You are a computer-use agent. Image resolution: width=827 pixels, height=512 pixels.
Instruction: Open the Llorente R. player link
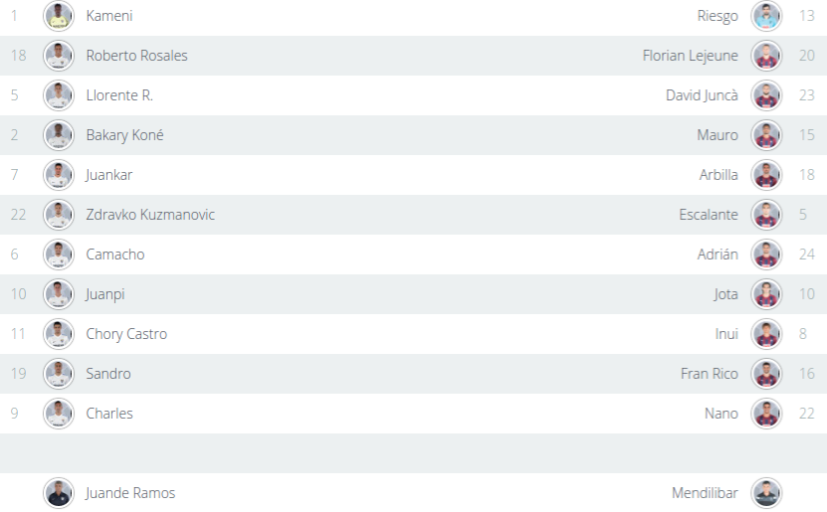click(119, 95)
